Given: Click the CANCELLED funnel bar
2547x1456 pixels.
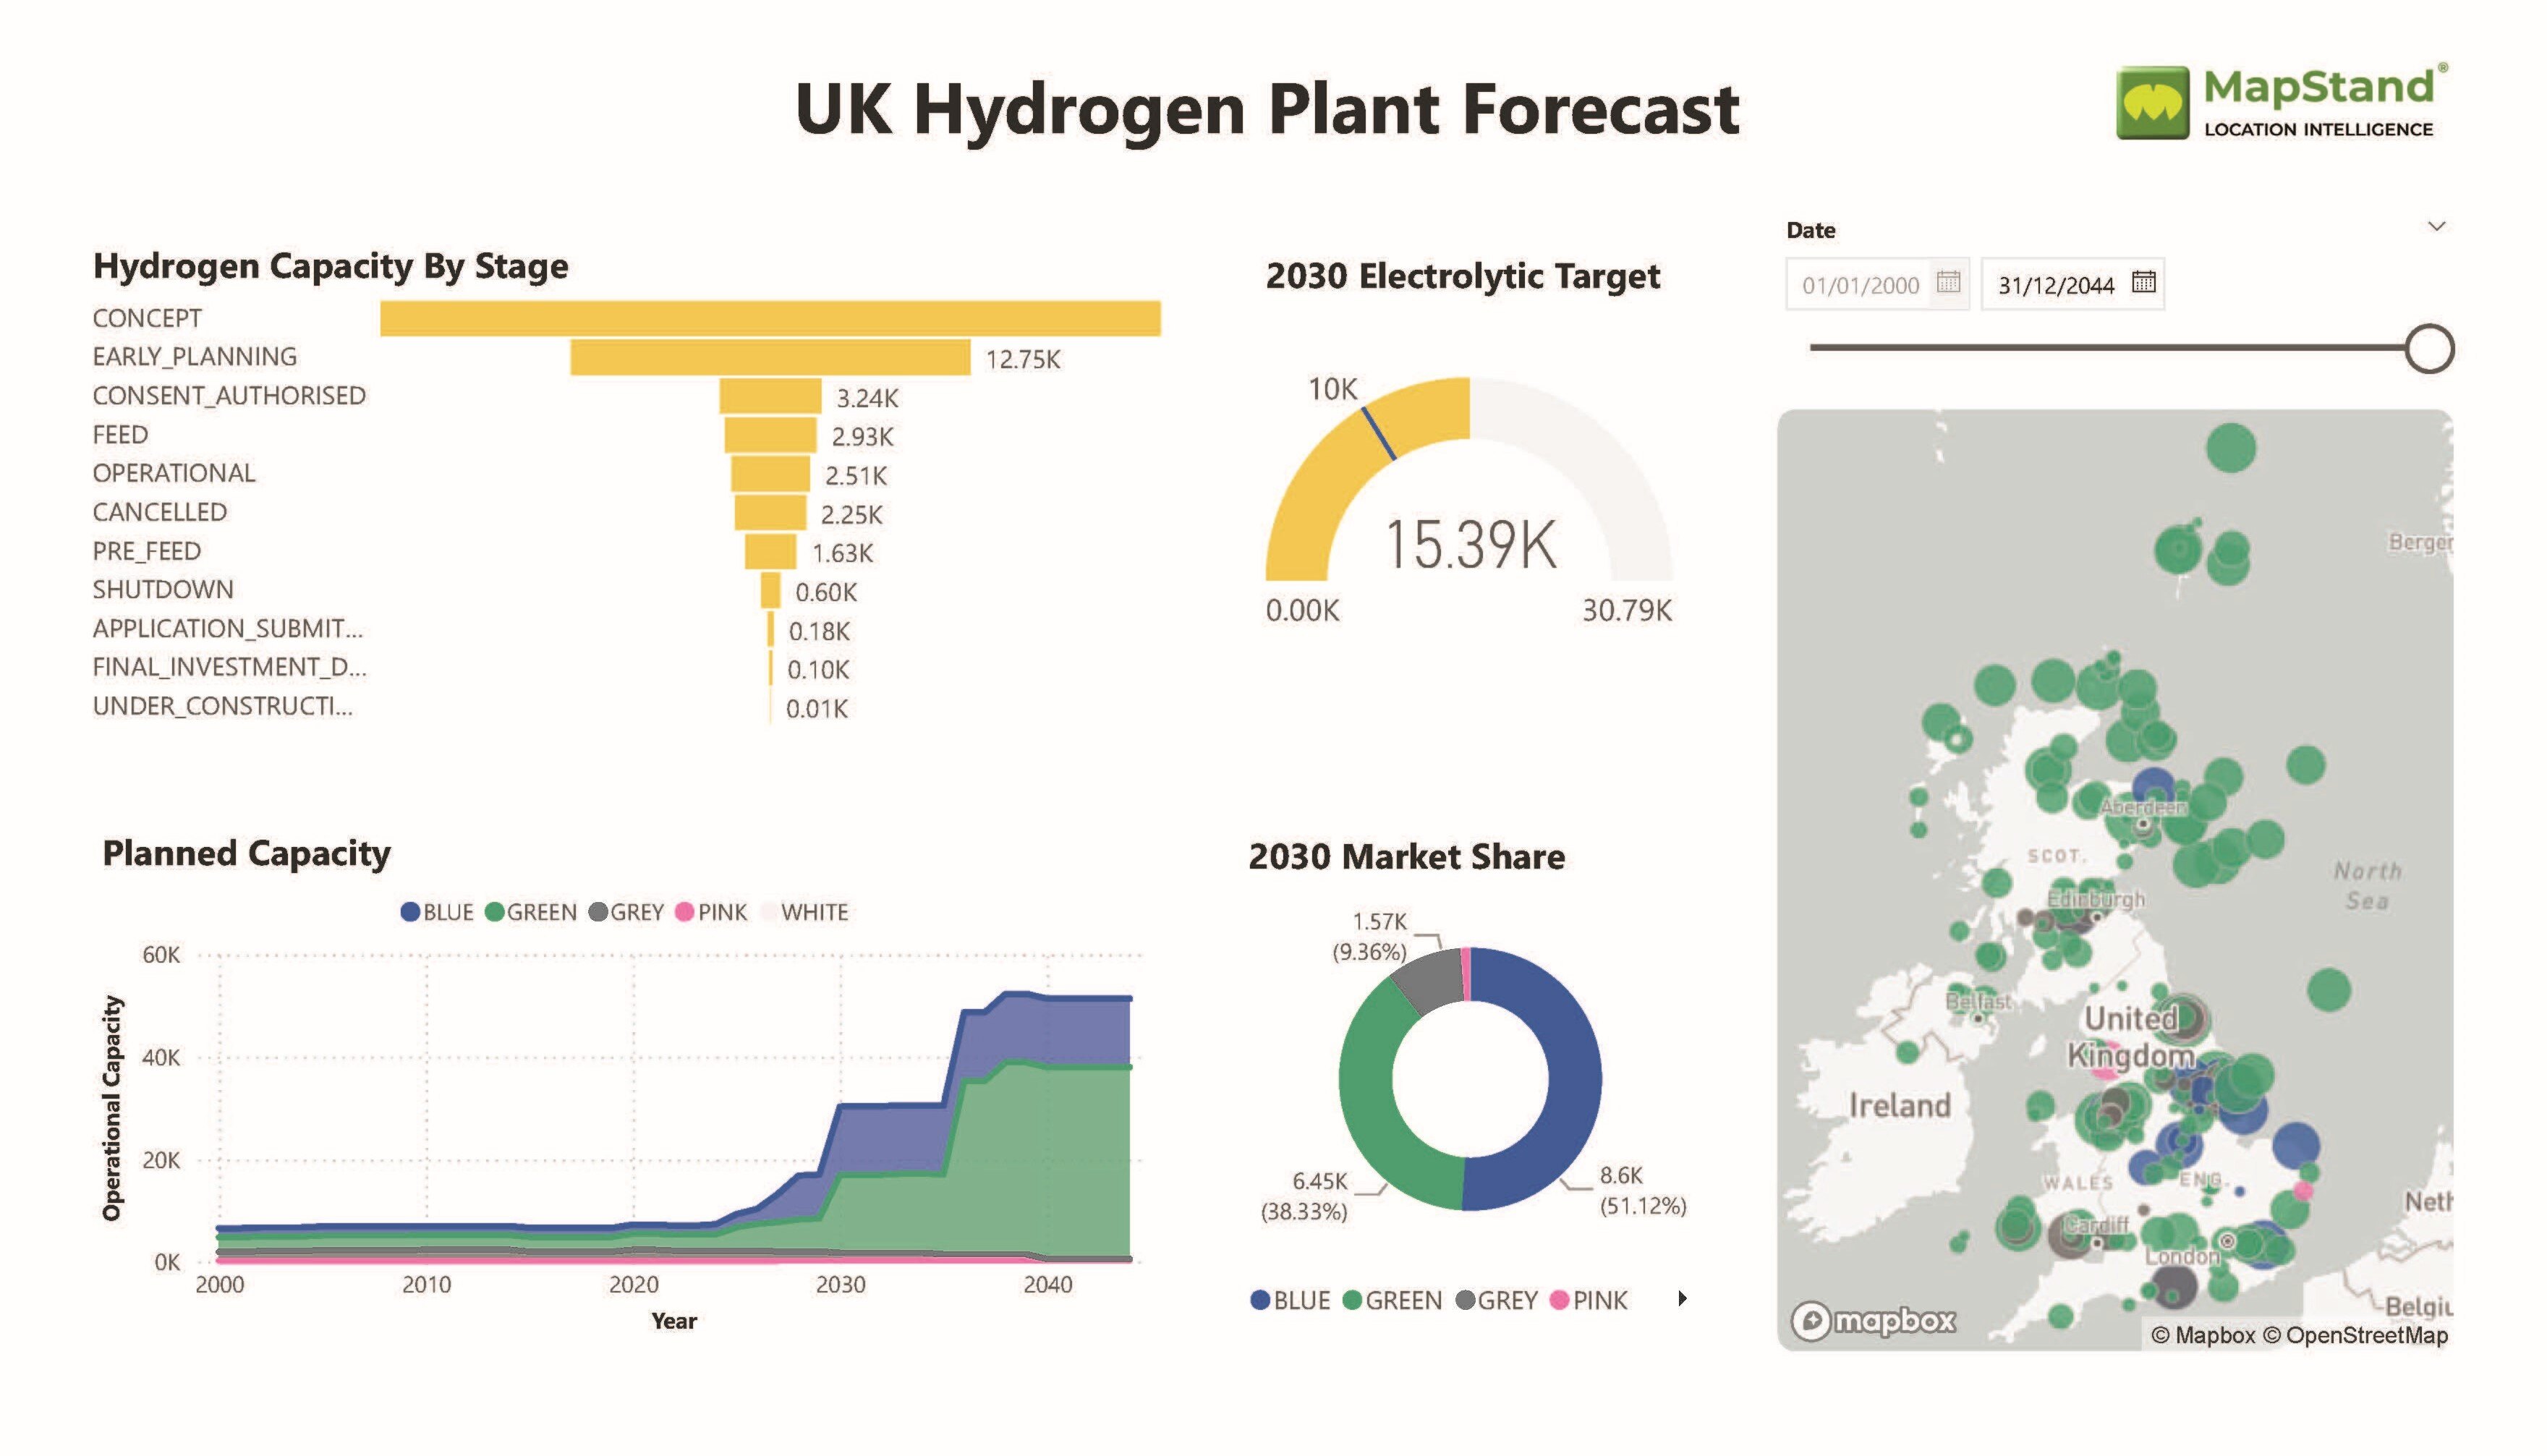Looking at the screenshot, I should pyautogui.click(x=770, y=512).
